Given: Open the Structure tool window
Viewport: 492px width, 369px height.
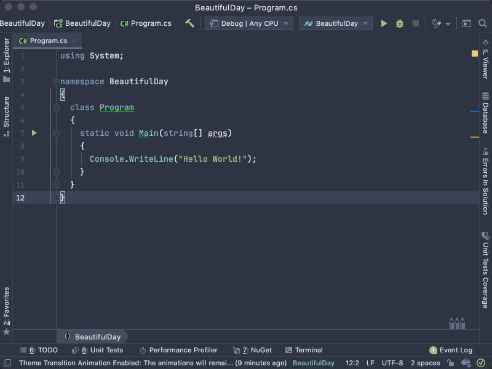Looking at the screenshot, I should coord(6,116).
